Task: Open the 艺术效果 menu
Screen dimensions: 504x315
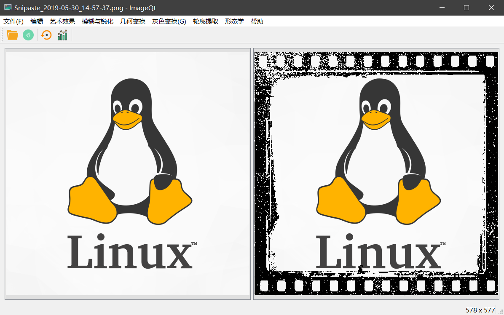Action: coord(62,21)
